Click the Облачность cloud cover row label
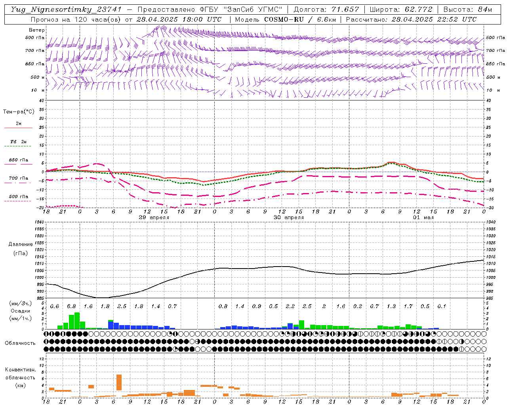 [x=20, y=343]
